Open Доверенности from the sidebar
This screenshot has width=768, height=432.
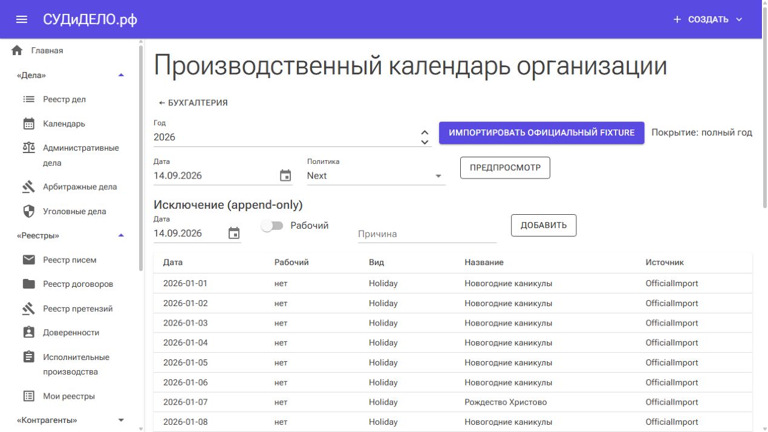point(71,332)
